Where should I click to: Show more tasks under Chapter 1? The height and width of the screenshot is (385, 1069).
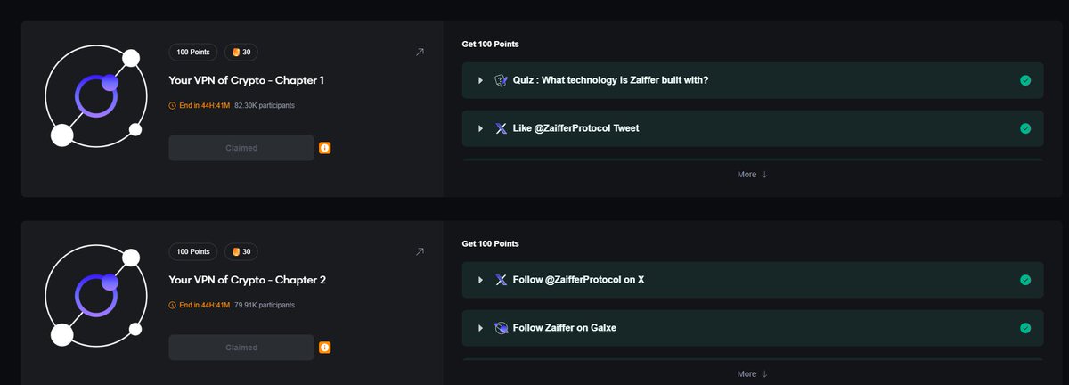tap(752, 175)
